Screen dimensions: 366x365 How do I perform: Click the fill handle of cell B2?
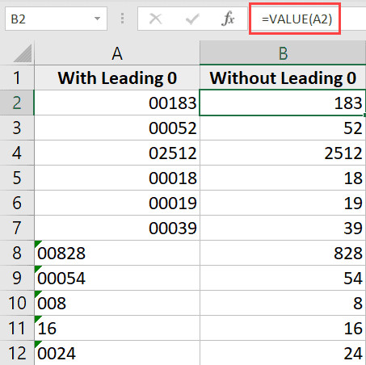[x=364, y=115]
